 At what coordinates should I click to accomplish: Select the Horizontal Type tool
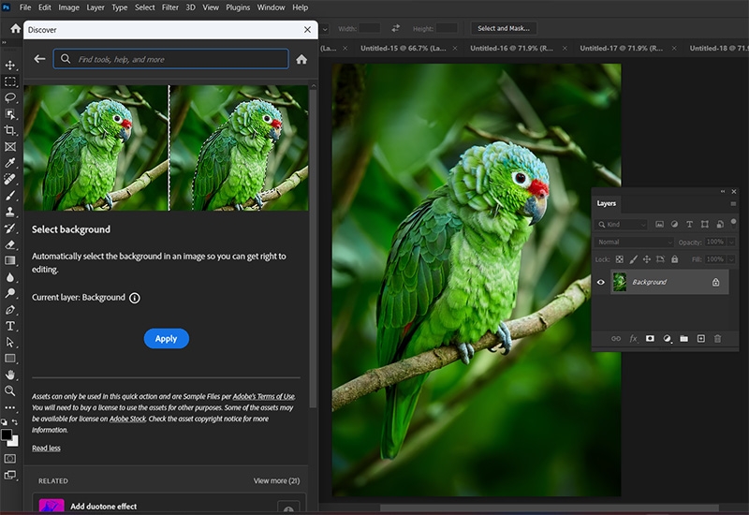pyautogui.click(x=10, y=326)
